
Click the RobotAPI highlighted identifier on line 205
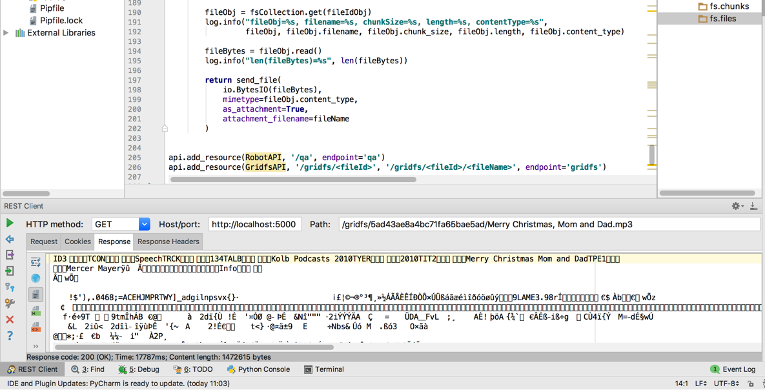tap(263, 157)
